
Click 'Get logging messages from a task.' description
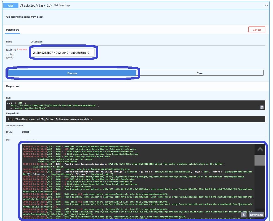pyautogui.click(x=25, y=17)
